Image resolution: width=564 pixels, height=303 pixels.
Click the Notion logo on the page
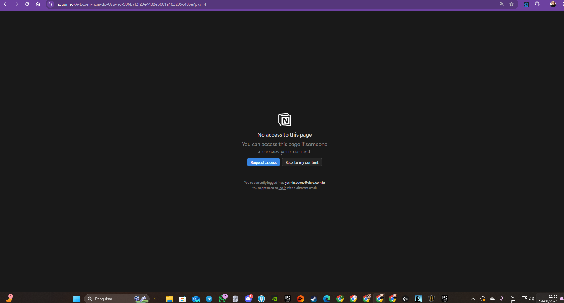tap(285, 120)
